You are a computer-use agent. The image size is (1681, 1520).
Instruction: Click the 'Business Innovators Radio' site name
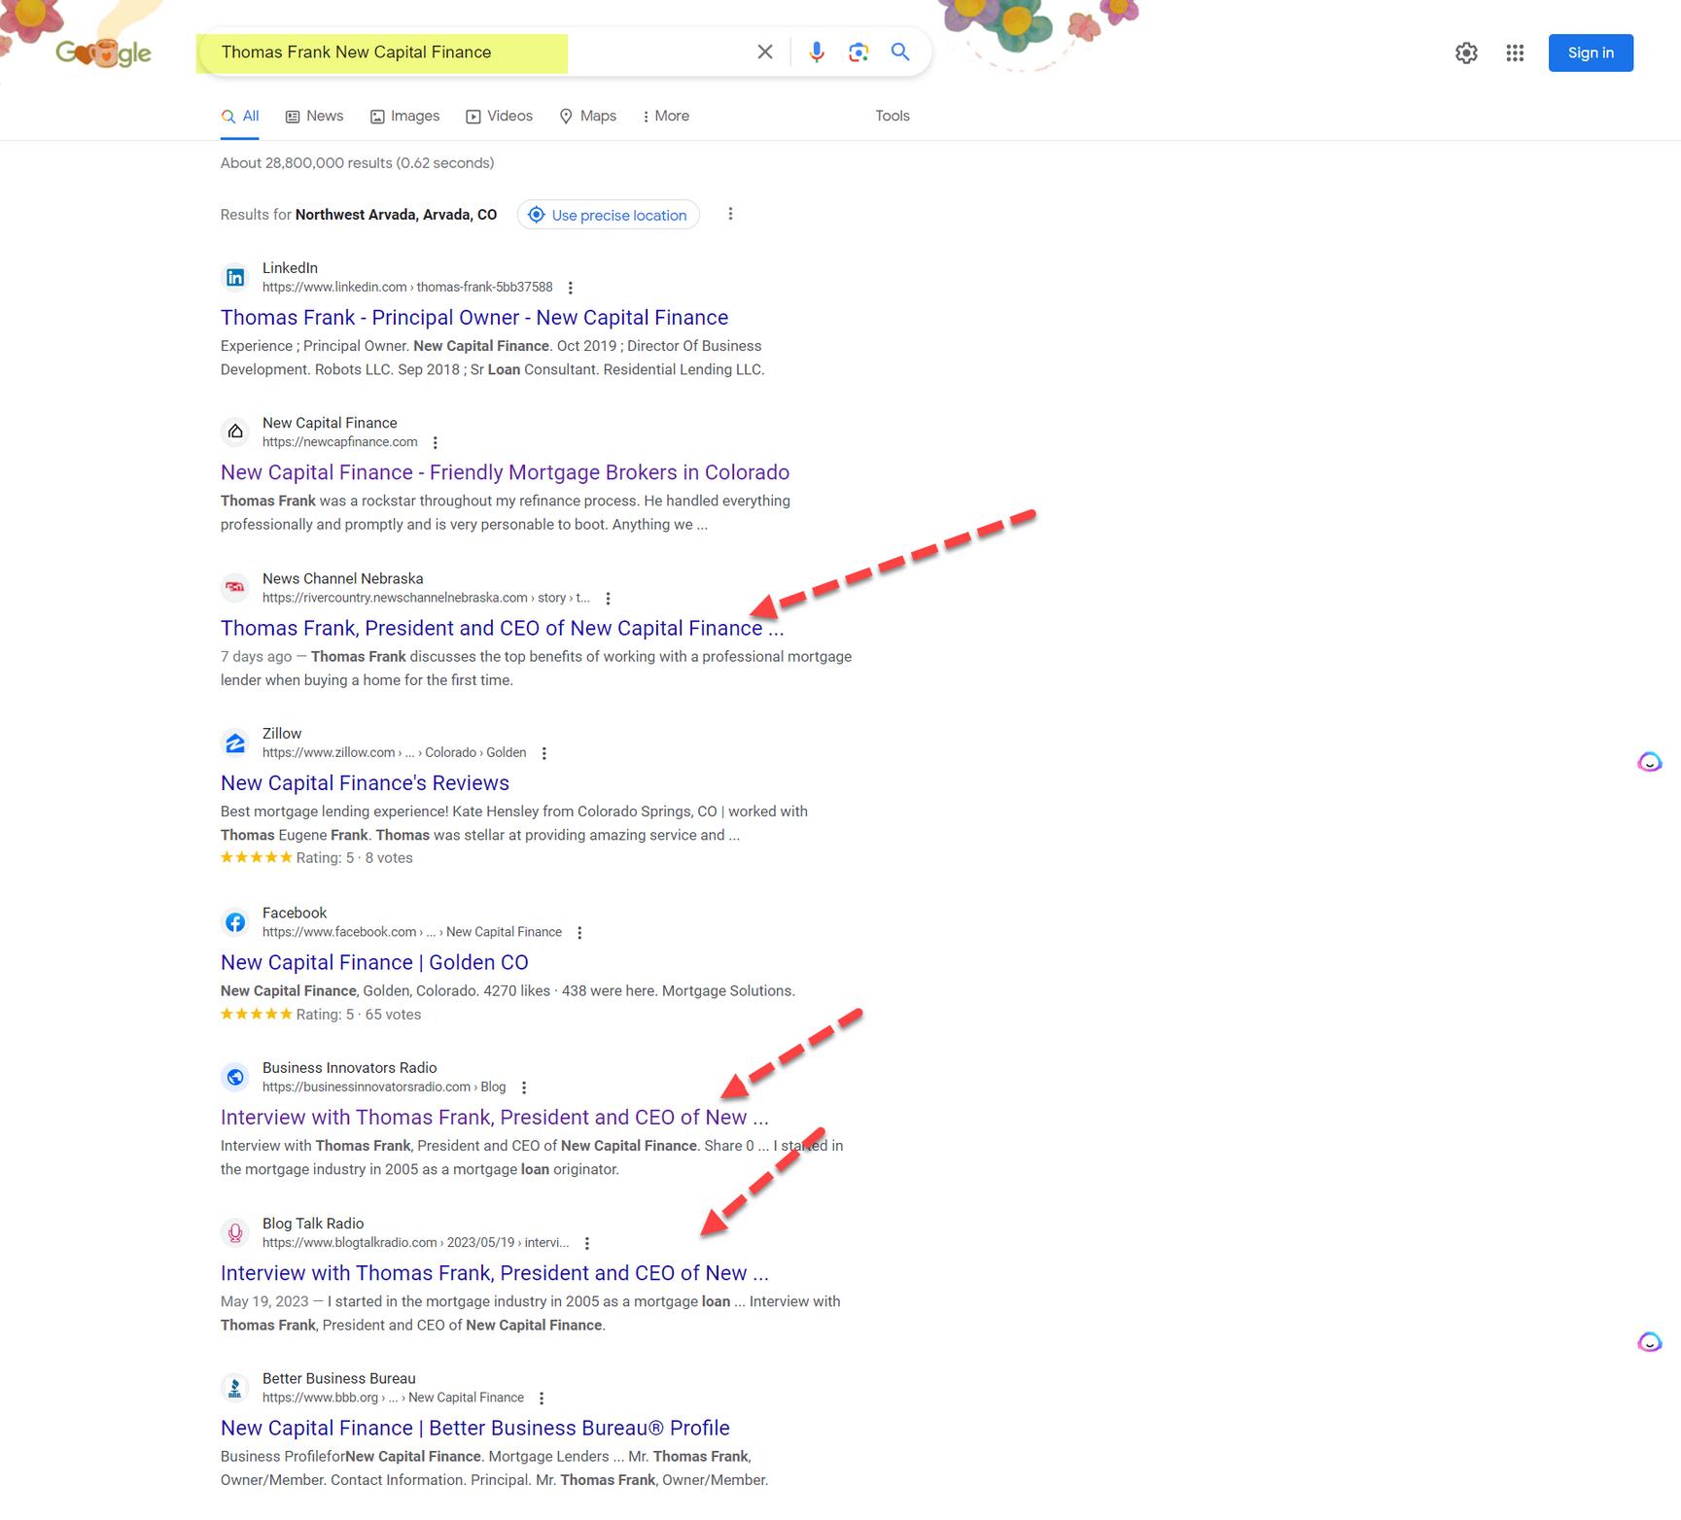coord(350,1068)
